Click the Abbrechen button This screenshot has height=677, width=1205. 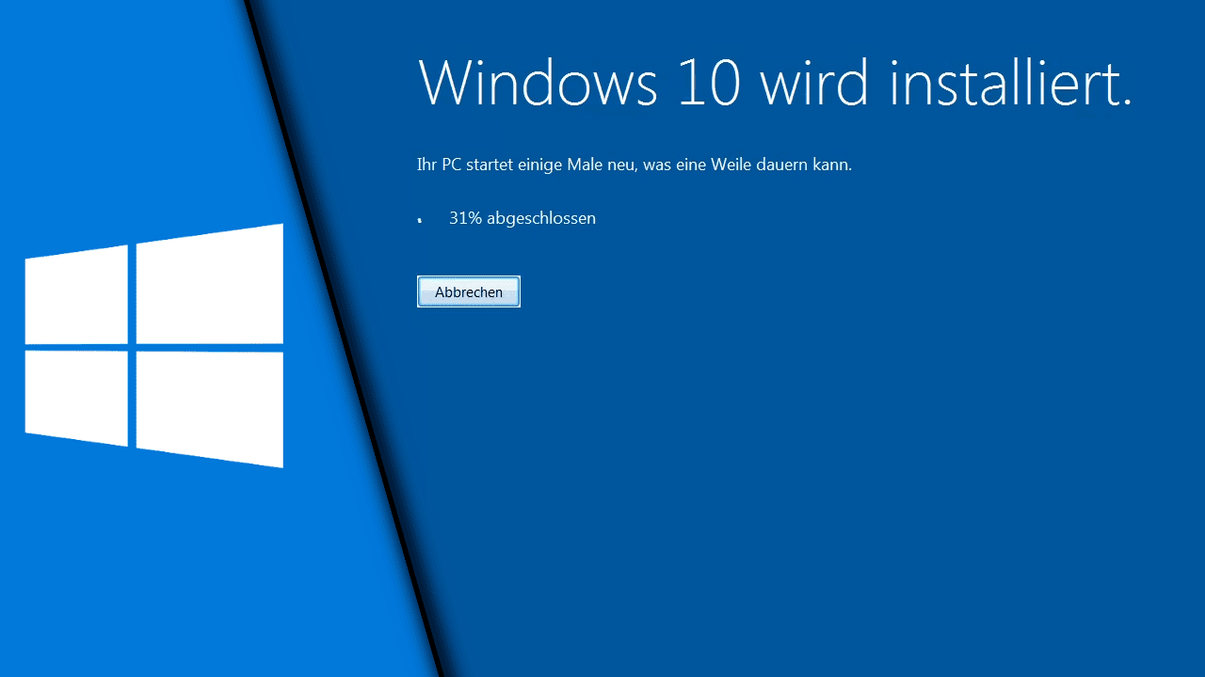pos(469,291)
